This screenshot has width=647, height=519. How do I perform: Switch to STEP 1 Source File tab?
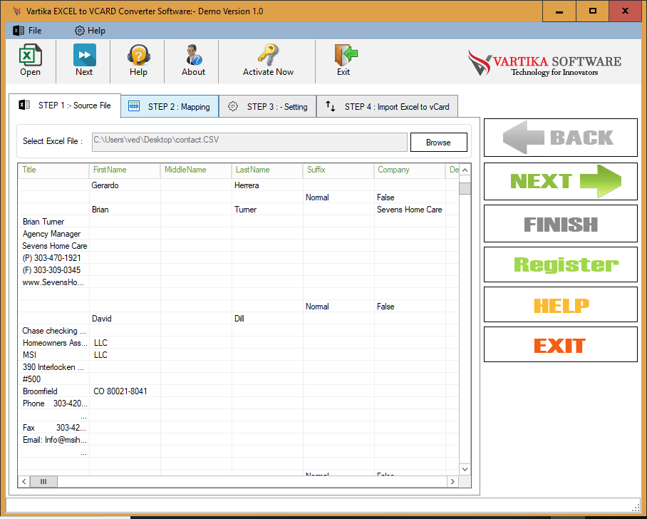point(65,106)
